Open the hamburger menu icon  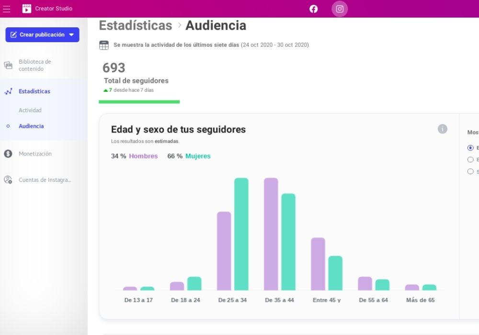[7, 9]
